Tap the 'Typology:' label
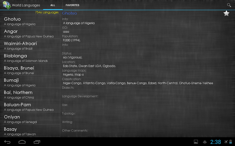The height and width of the screenshot is (146, 235). [x=69, y=113]
